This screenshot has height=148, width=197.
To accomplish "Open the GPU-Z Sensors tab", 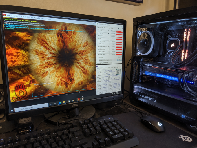I will click(x=105, y=28).
